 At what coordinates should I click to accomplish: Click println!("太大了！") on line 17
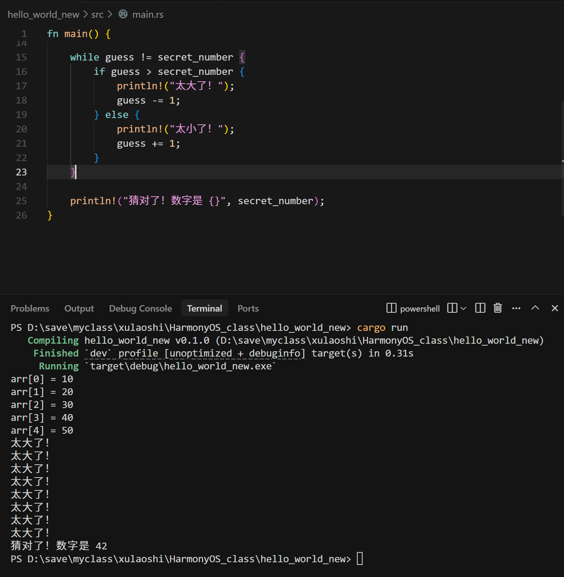176,86
